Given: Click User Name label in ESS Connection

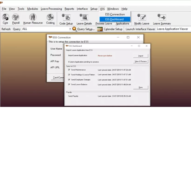Looking at the screenshot, I should point(56,49).
